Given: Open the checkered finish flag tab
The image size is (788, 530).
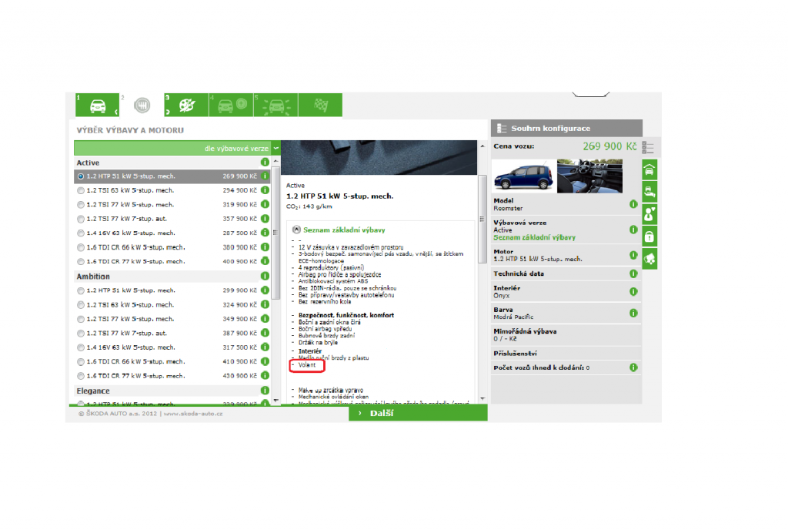Looking at the screenshot, I should (x=321, y=105).
